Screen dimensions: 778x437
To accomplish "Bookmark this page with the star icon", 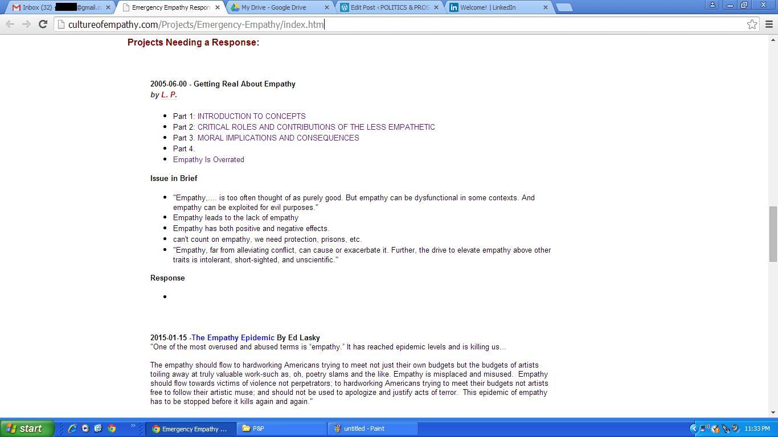I will 752,24.
